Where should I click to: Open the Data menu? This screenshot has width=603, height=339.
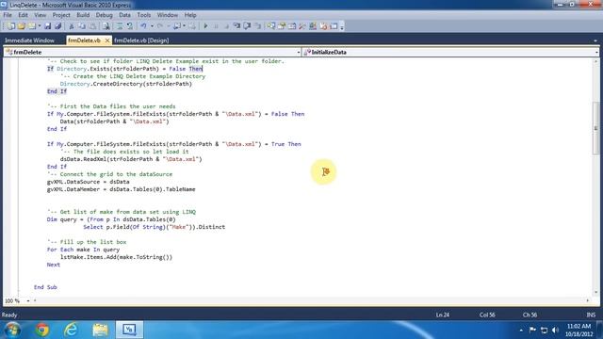click(124, 15)
